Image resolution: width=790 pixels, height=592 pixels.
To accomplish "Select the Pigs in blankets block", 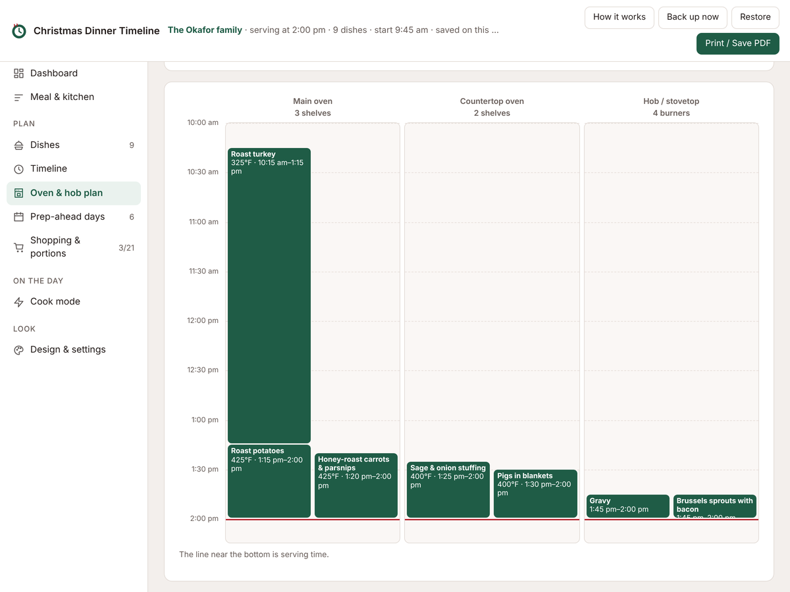I will (535, 494).
